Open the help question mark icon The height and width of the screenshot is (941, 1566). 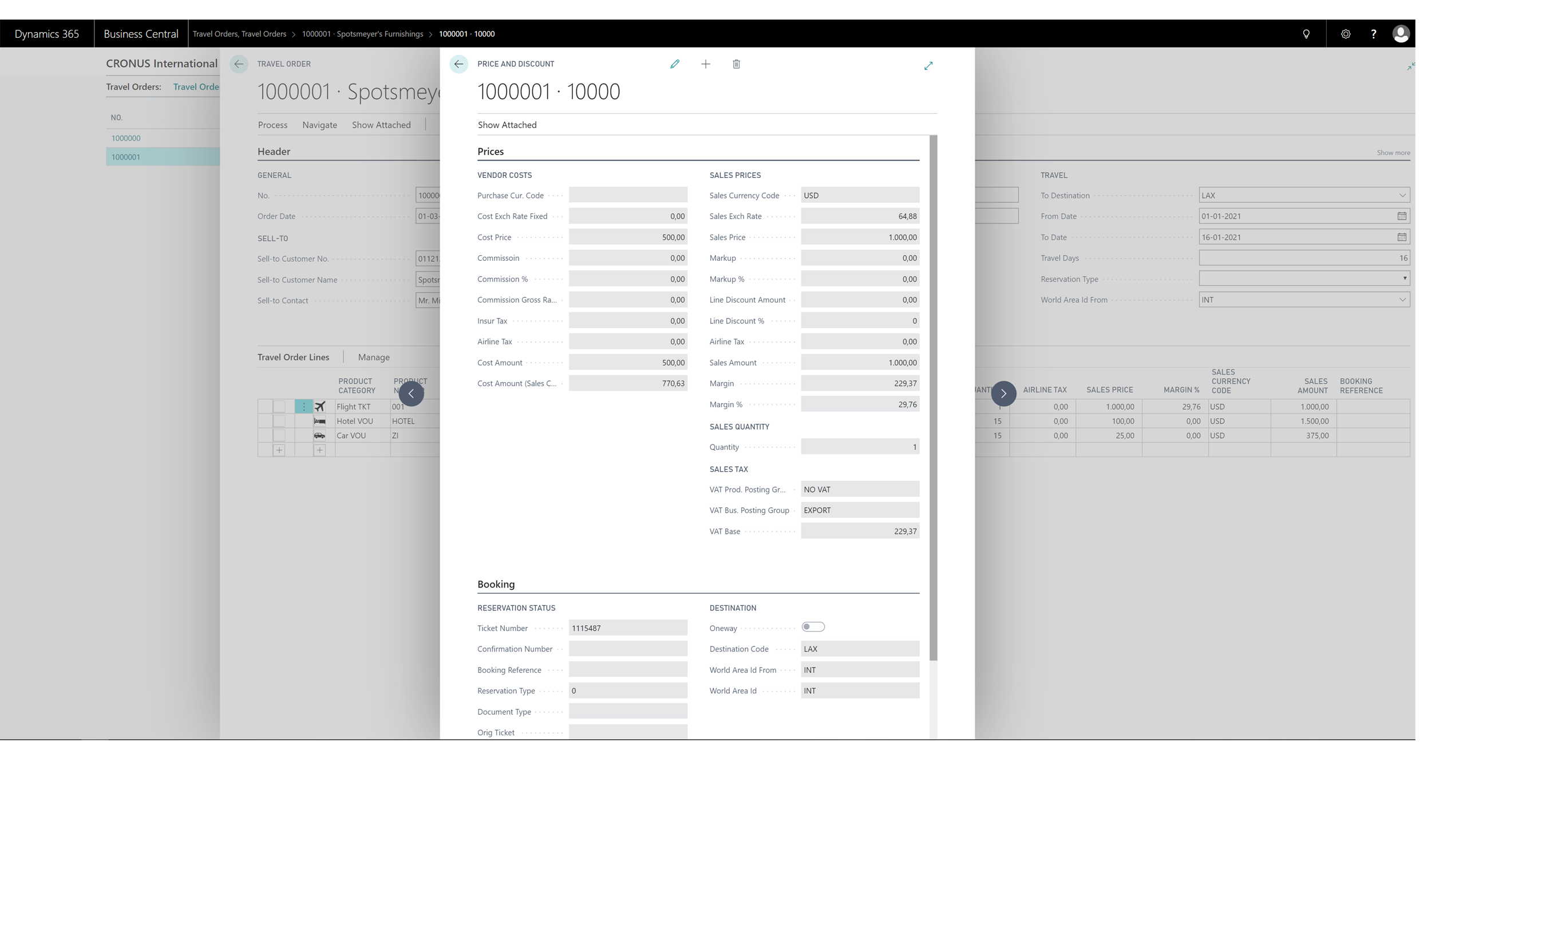(x=1373, y=34)
